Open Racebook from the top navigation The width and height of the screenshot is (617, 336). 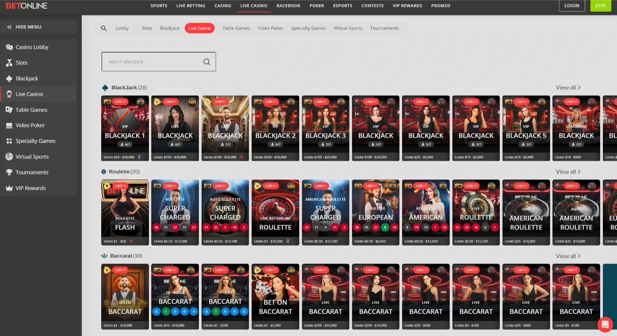(288, 6)
